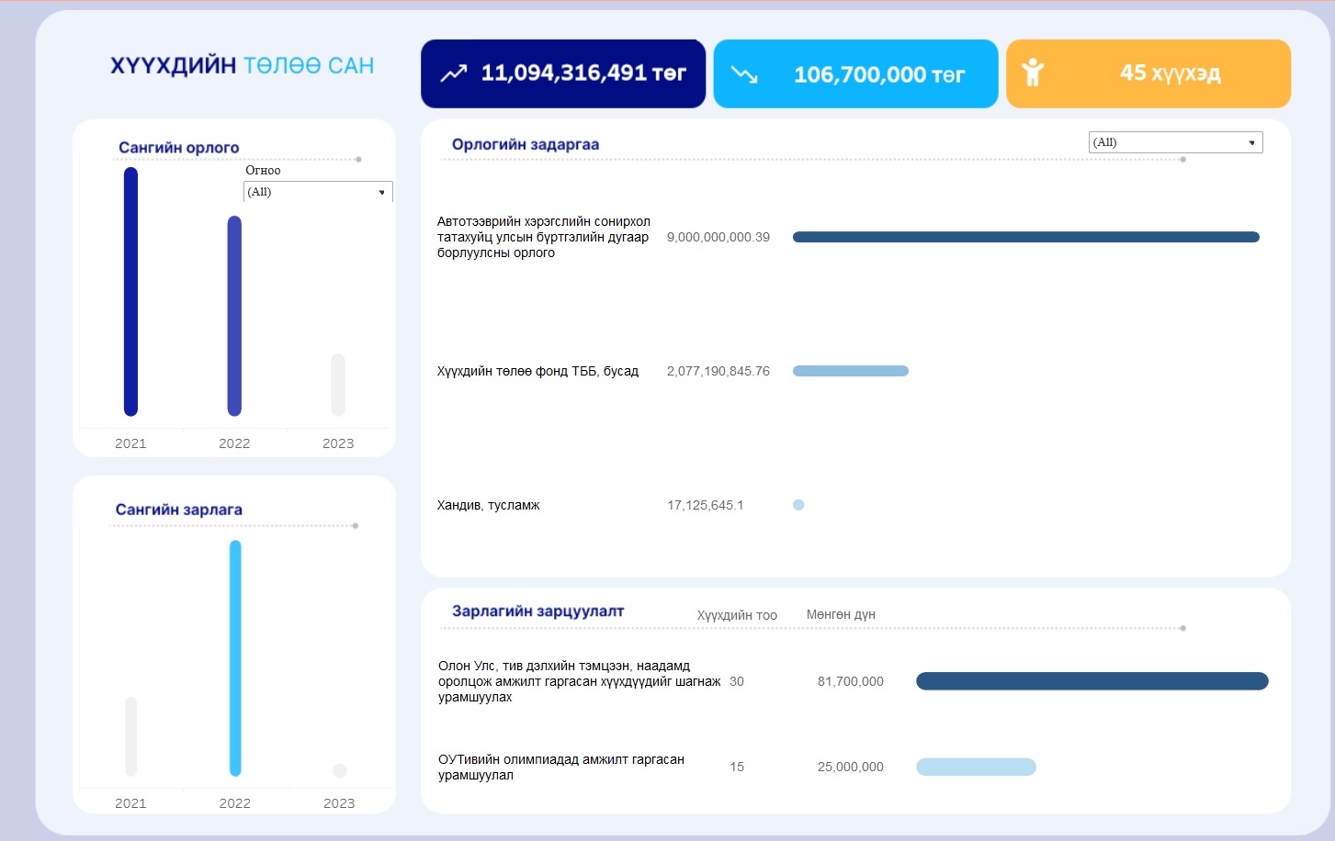Select the Хүүхдийн төлөө фонд ТББ bar
Viewport: 1335px width, 841px height.
coord(850,371)
